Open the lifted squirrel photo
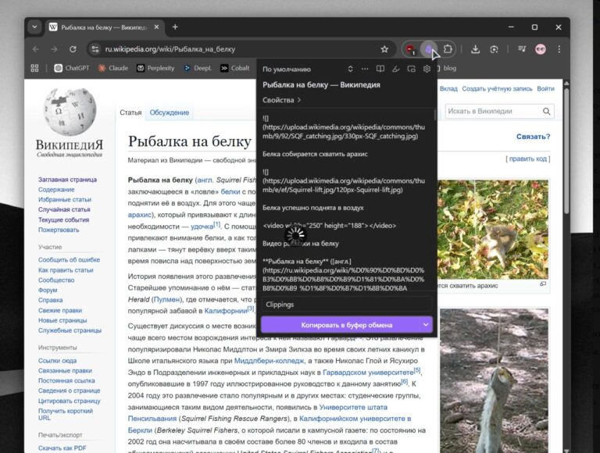 point(494,381)
